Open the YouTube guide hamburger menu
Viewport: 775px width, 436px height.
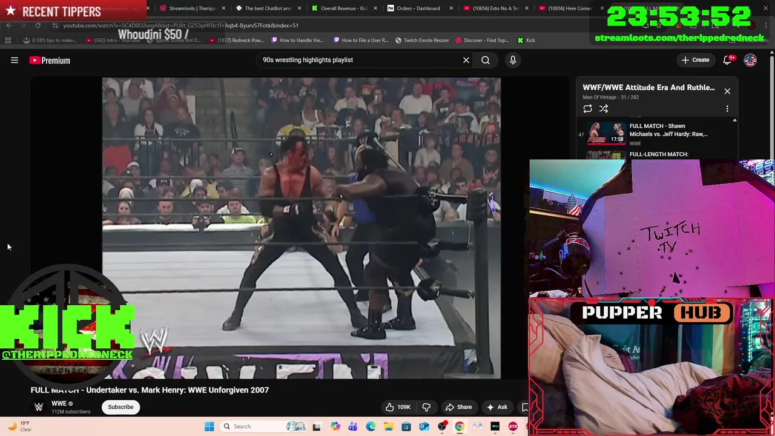pyautogui.click(x=15, y=60)
